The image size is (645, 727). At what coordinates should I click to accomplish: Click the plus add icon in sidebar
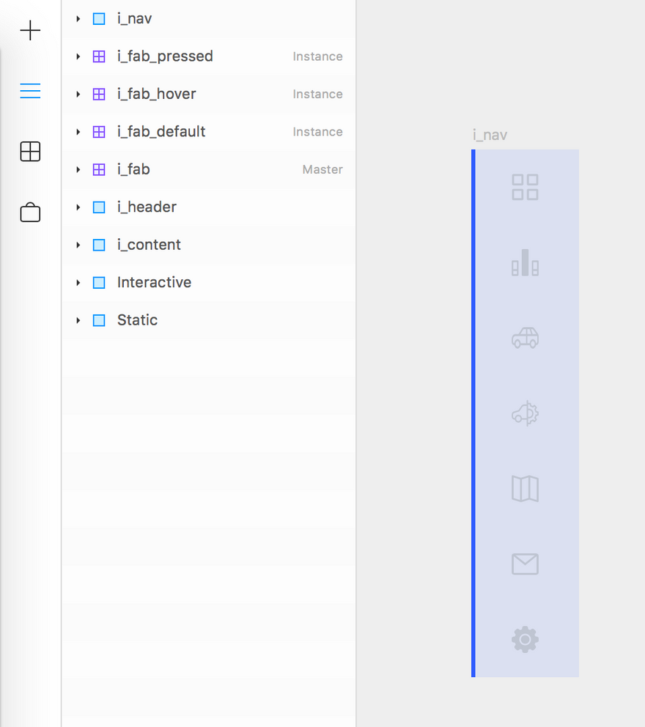pyautogui.click(x=30, y=31)
